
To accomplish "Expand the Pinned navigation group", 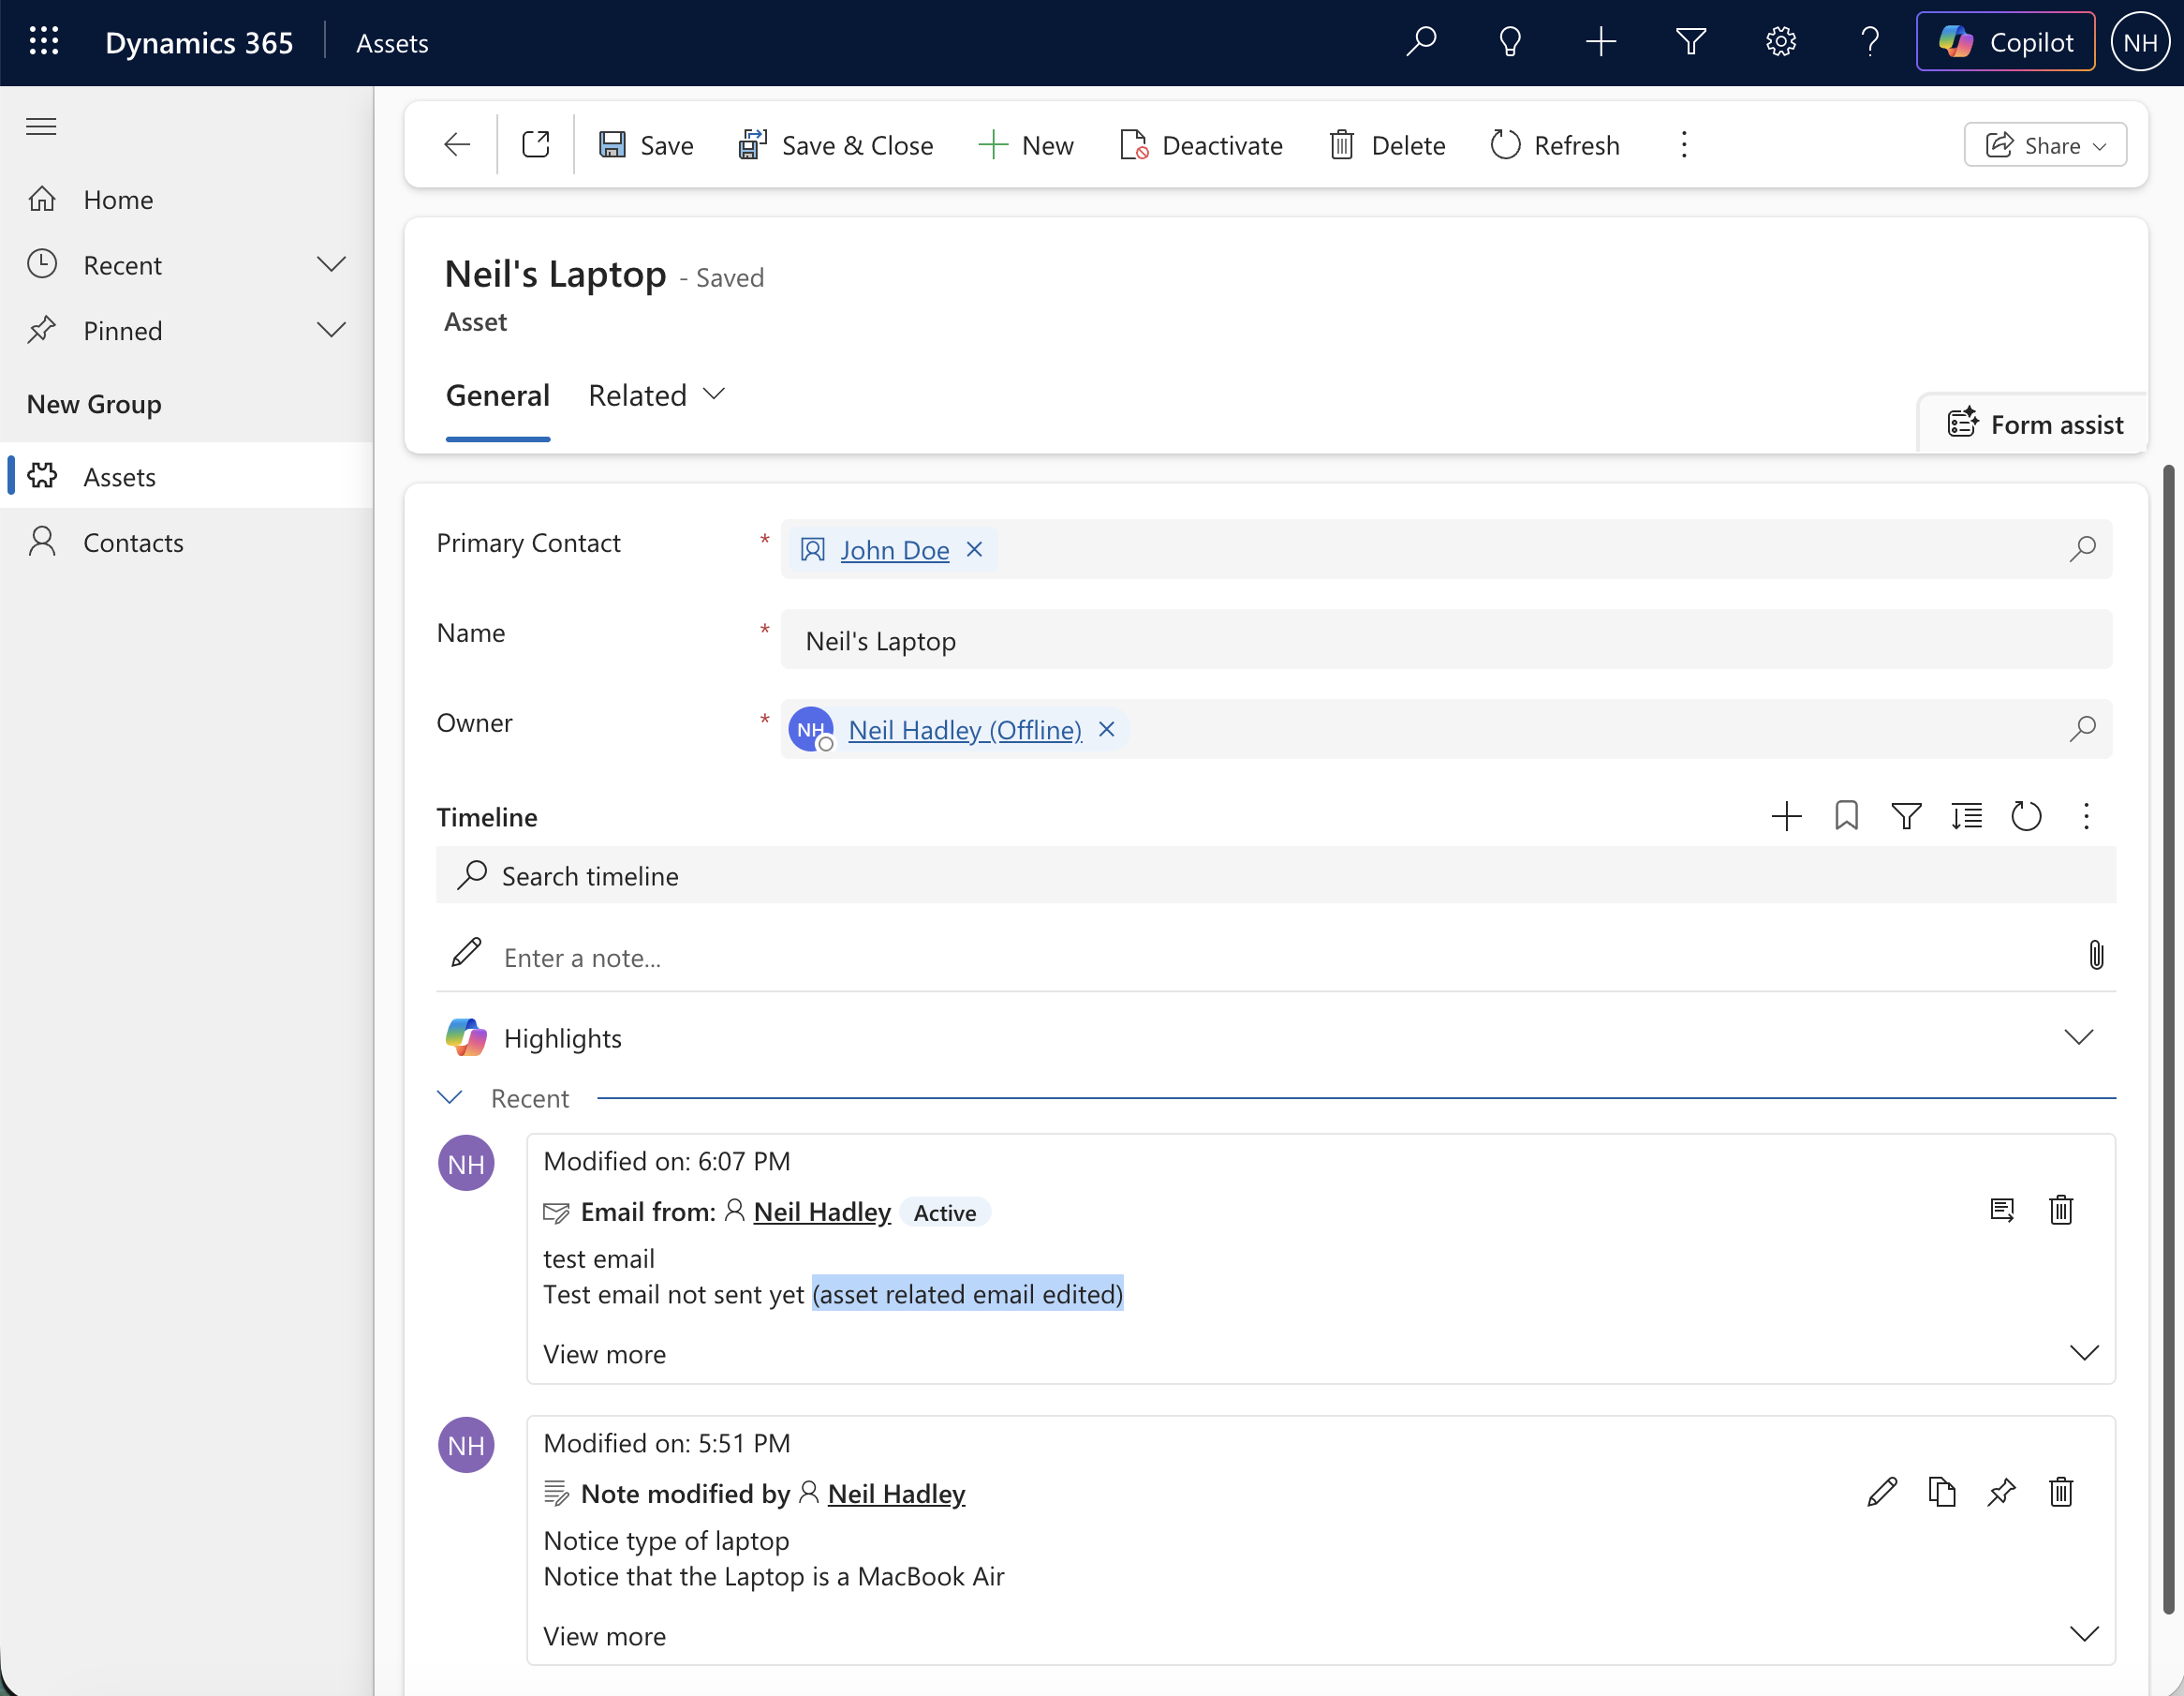I will pyautogui.click(x=331, y=330).
